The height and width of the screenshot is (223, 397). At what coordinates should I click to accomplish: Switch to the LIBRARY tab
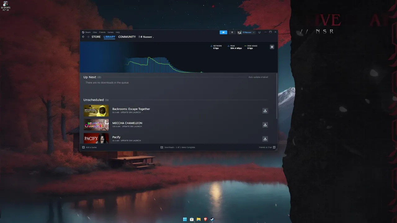coord(109,37)
